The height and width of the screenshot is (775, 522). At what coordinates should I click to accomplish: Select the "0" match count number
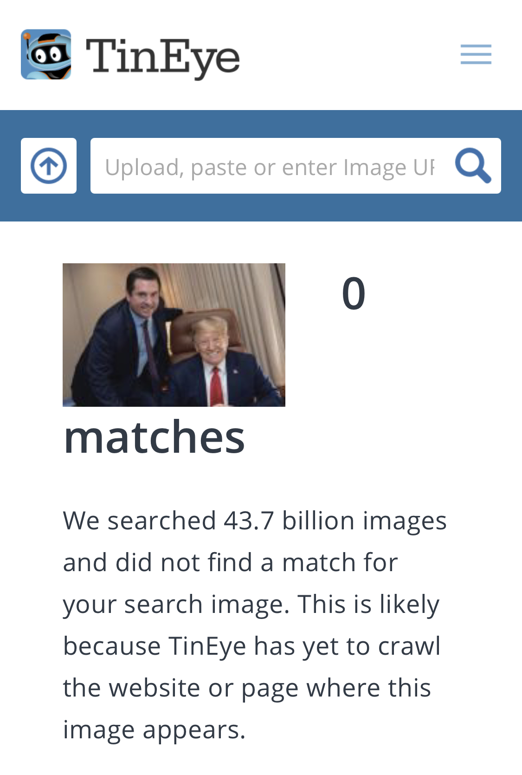coord(354,293)
